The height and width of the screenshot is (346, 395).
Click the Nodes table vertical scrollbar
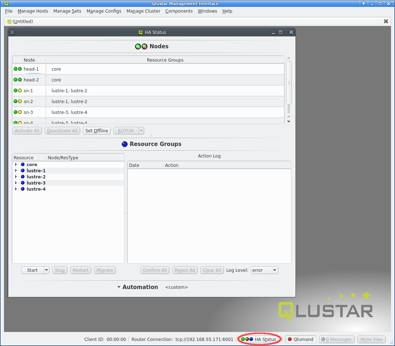coord(289,83)
